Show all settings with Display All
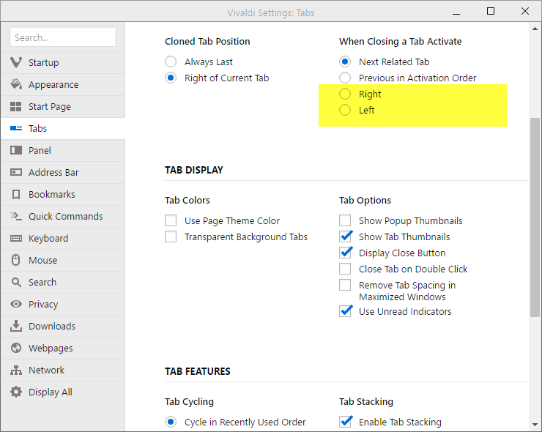Screen dimensions: 542x432 [63, 392]
